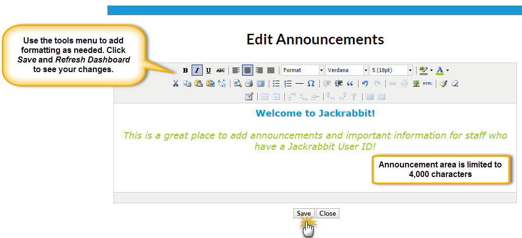Viewport: 522px width, 238px height.
Task: Insert a horizontal rule line
Action: pos(300,84)
